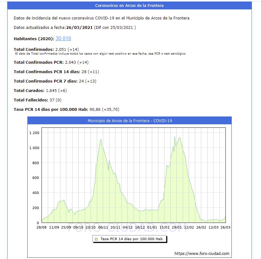Screen dimensions: 261x259
Task: Click the x-axis date 09/10
Action: coord(78,227)
